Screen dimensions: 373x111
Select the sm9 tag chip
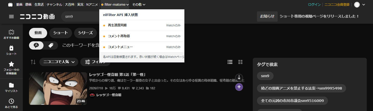[x=265, y=76]
